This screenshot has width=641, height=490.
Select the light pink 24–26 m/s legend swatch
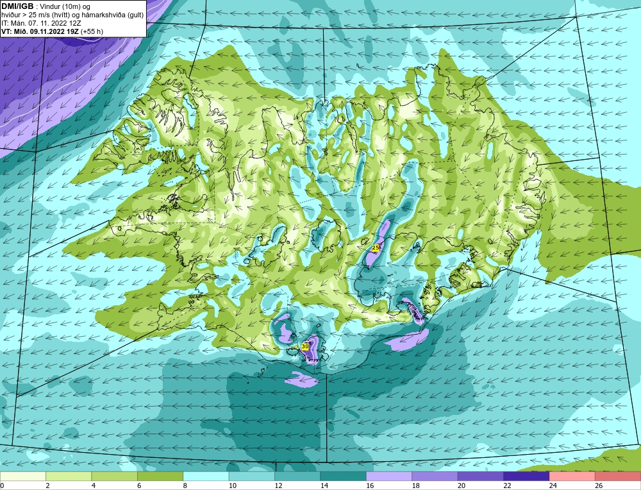572,476
